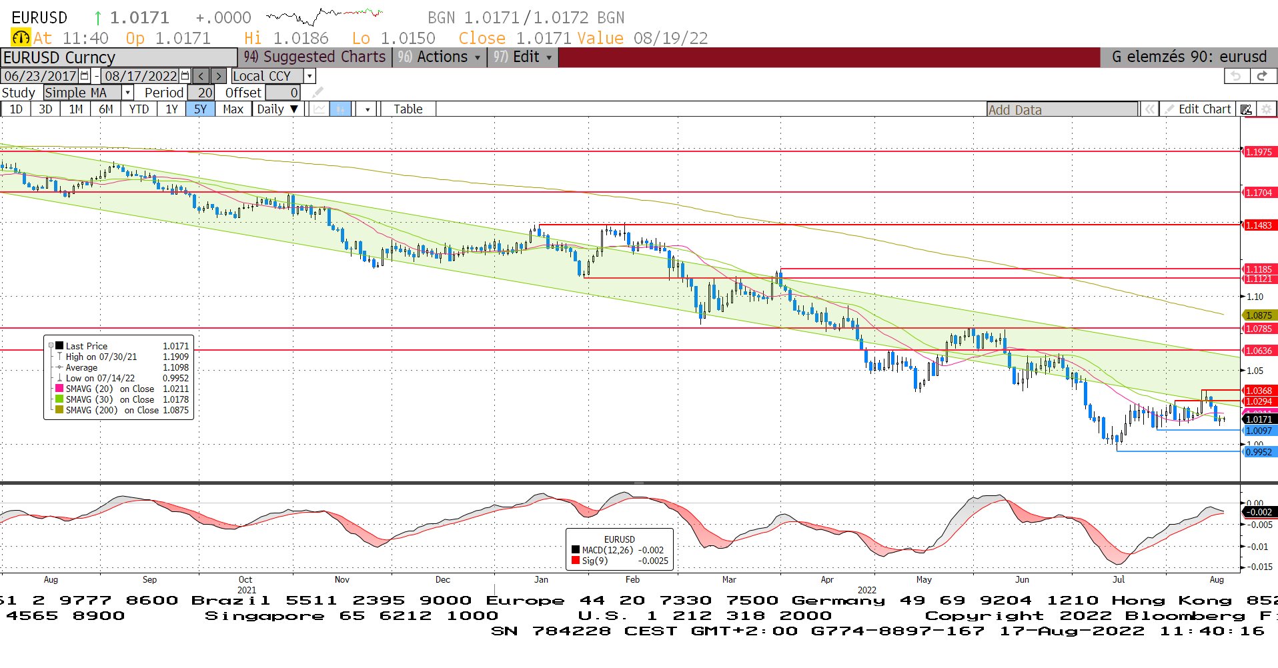
Task: Undo the last chart change
Action: point(1236,76)
